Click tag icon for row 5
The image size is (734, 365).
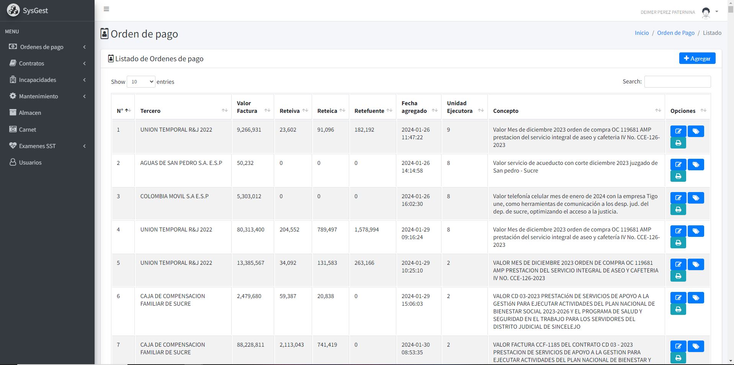695,264
